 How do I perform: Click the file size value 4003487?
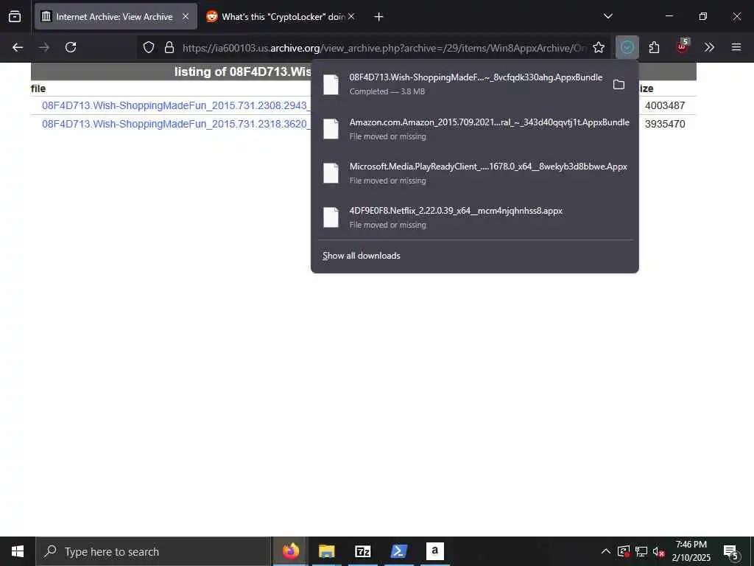click(665, 106)
